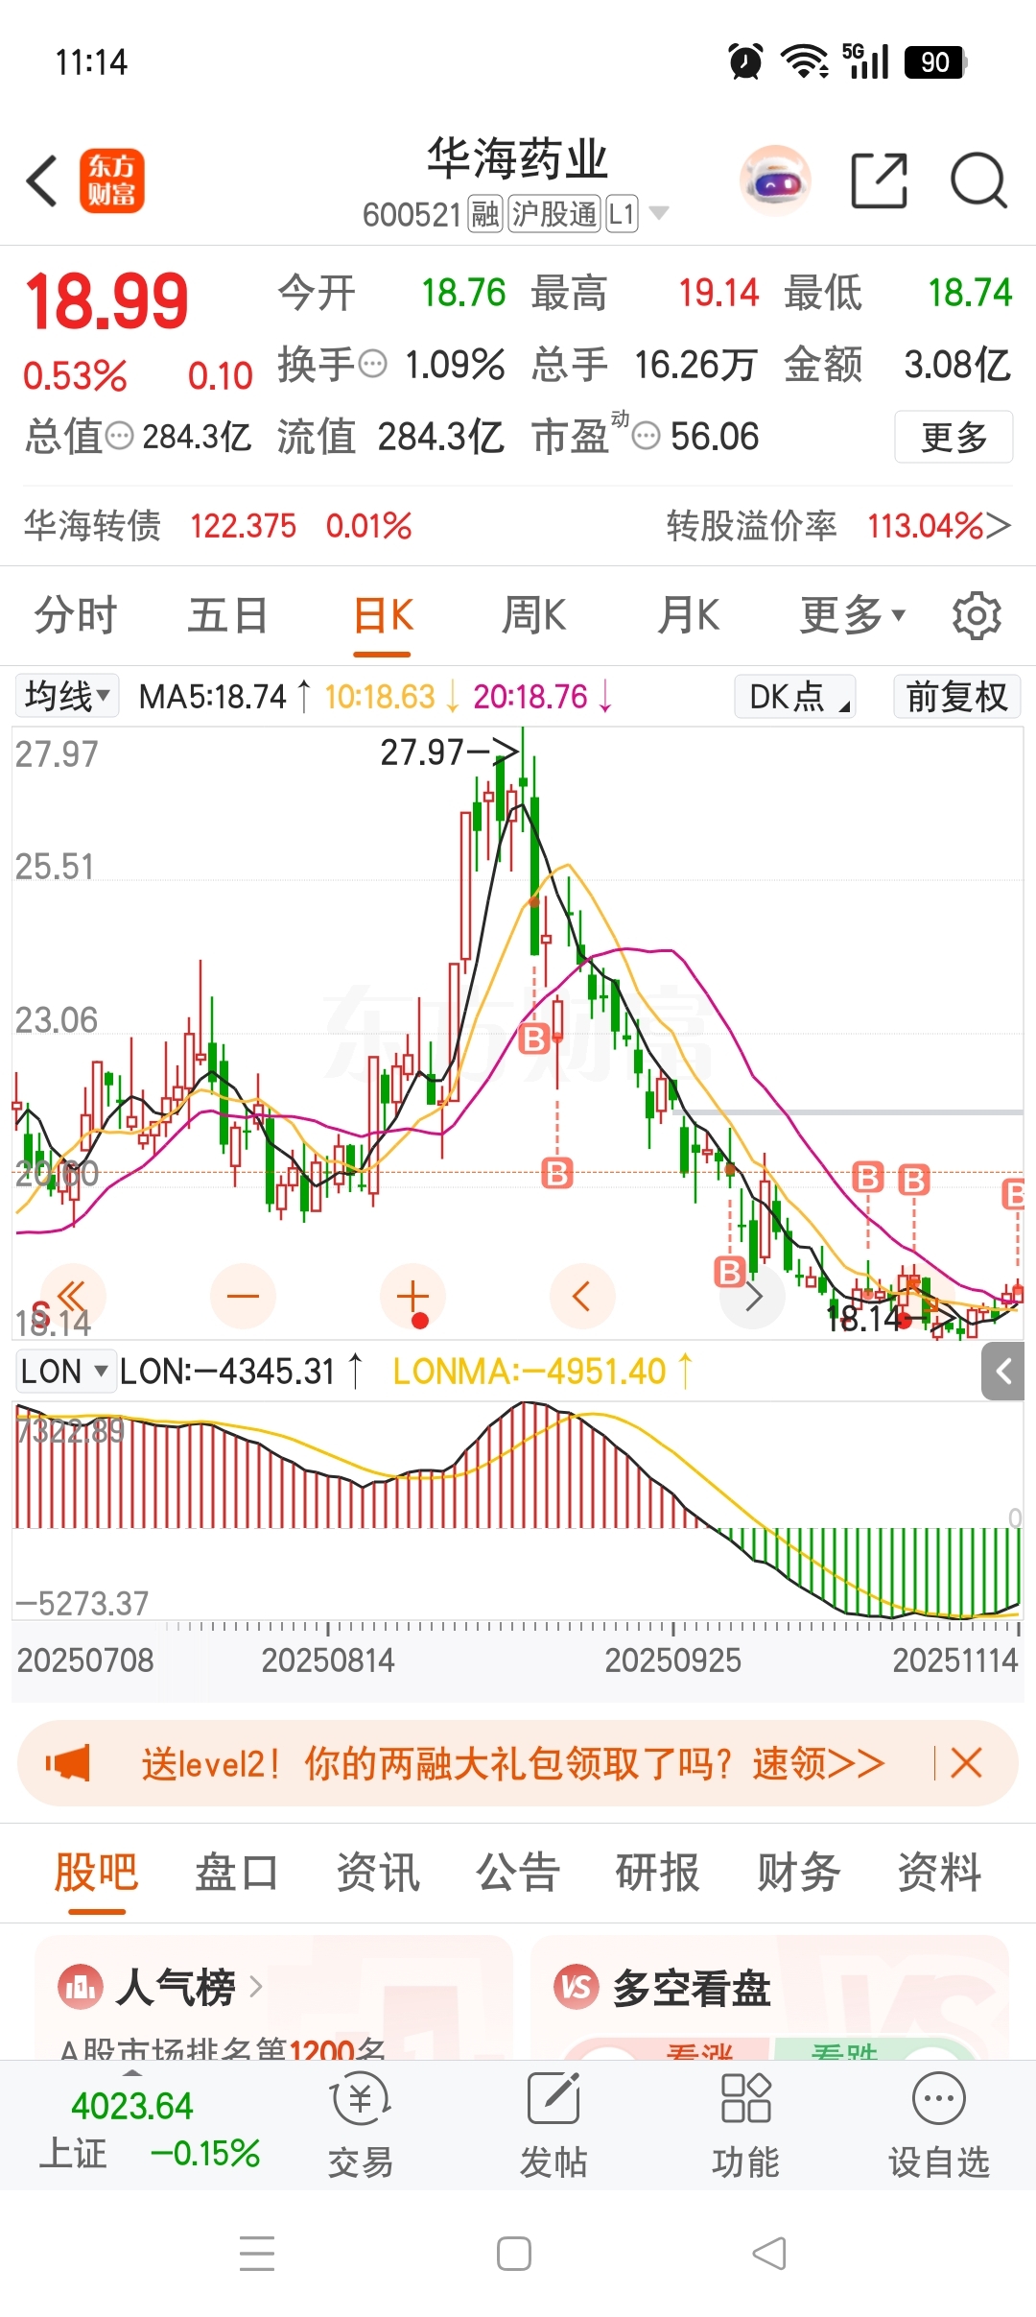Switch to 周K chart tab
Image resolution: width=1036 pixels, height=2317 pixels.
[534, 616]
